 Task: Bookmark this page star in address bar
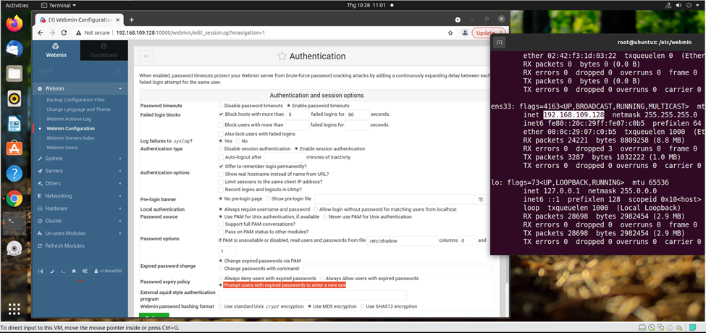[x=450, y=33]
